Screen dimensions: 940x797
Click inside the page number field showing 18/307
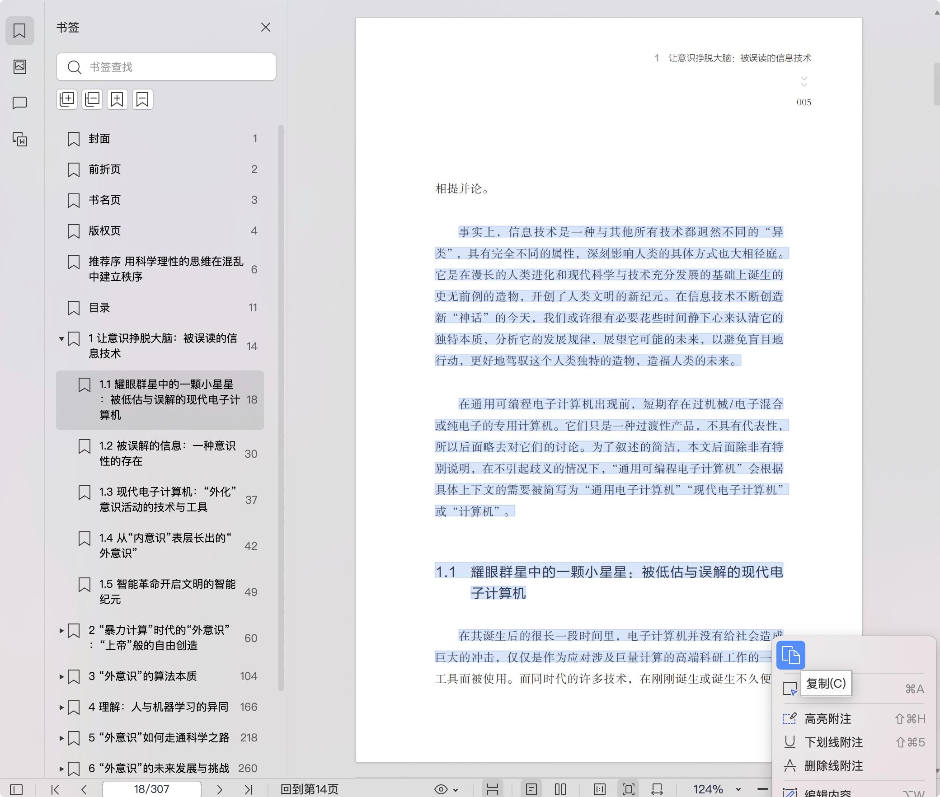[152, 789]
